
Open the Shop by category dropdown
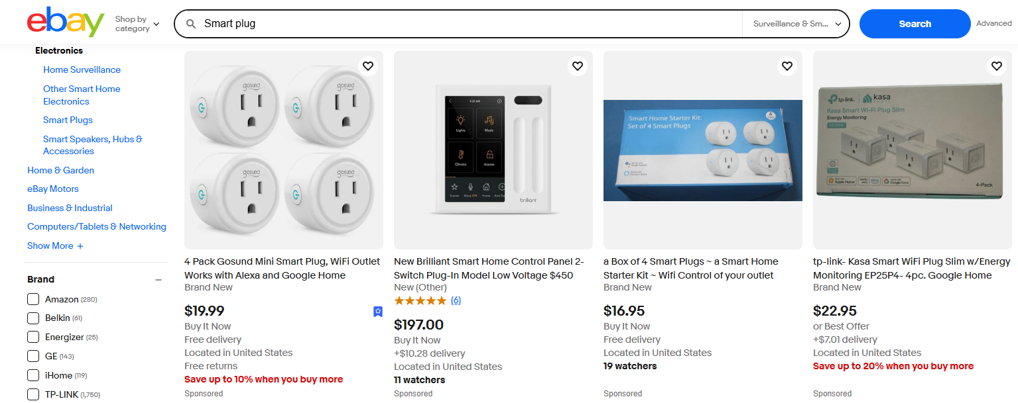click(x=137, y=22)
